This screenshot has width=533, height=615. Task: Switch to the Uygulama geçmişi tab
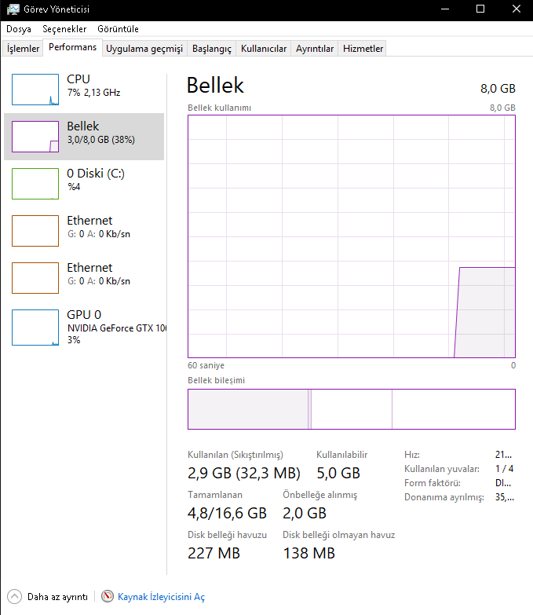[144, 49]
